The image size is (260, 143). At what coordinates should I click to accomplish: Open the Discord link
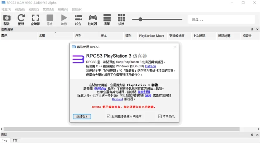click(x=117, y=99)
